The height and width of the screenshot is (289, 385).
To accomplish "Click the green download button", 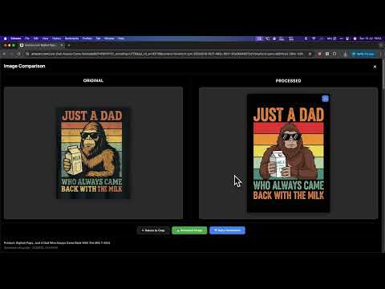I will [189, 230].
